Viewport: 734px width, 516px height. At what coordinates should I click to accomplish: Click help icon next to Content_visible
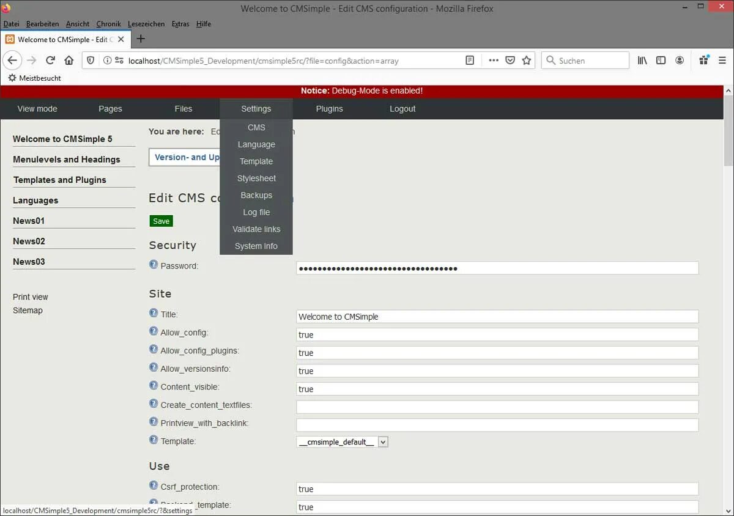(x=154, y=386)
